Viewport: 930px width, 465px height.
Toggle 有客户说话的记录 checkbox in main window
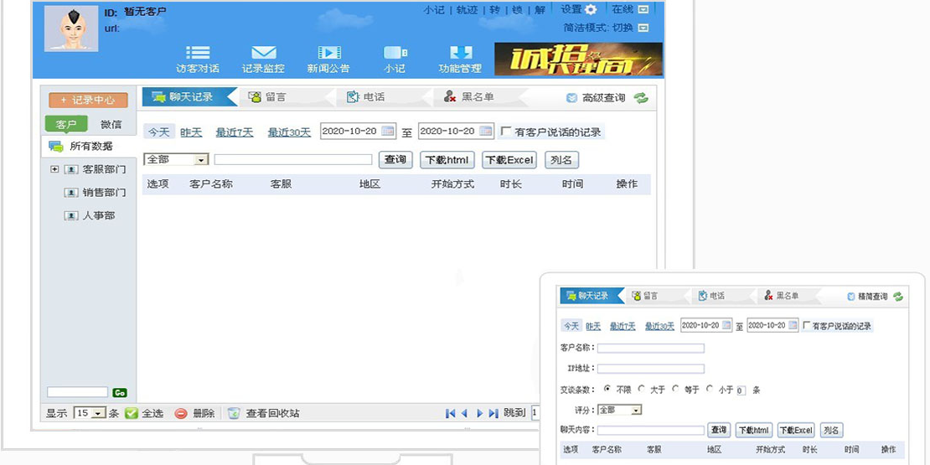(x=507, y=131)
